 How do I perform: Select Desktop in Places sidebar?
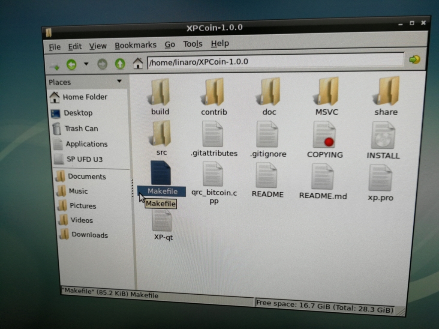click(72, 113)
